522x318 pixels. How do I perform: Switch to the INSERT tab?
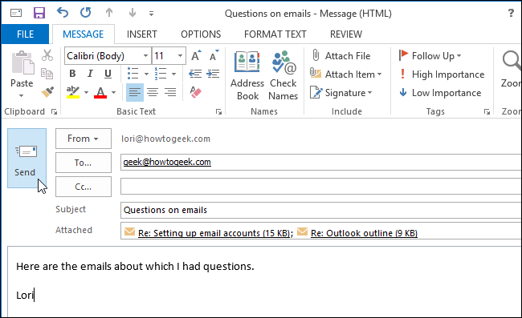pos(142,34)
